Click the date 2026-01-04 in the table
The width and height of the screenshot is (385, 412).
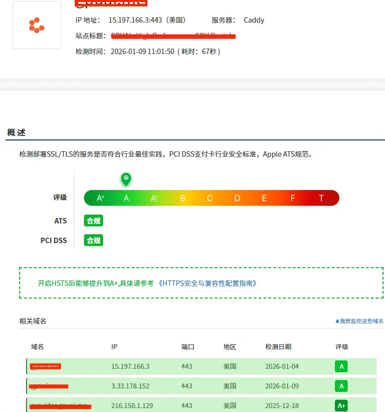point(282,366)
